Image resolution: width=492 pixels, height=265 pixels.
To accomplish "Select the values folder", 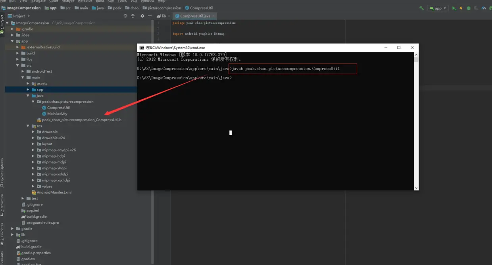I will click(44, 186).
